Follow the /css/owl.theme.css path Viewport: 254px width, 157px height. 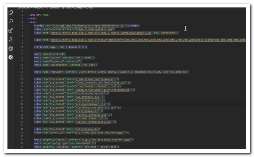tap(90, 118)
